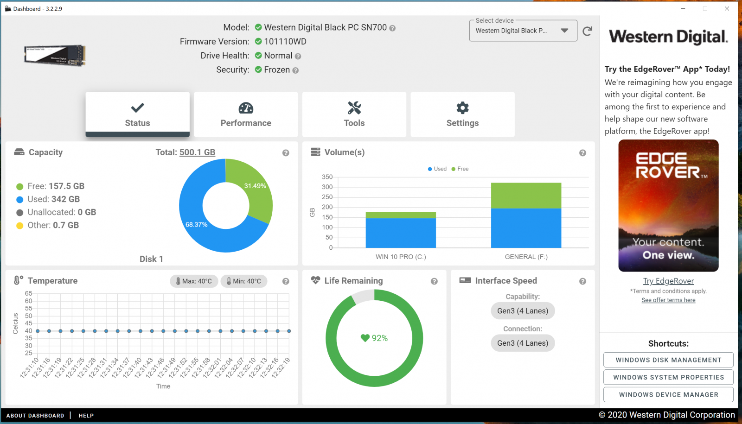
Task: Click Help in the footer
Action: pos(86,416)
